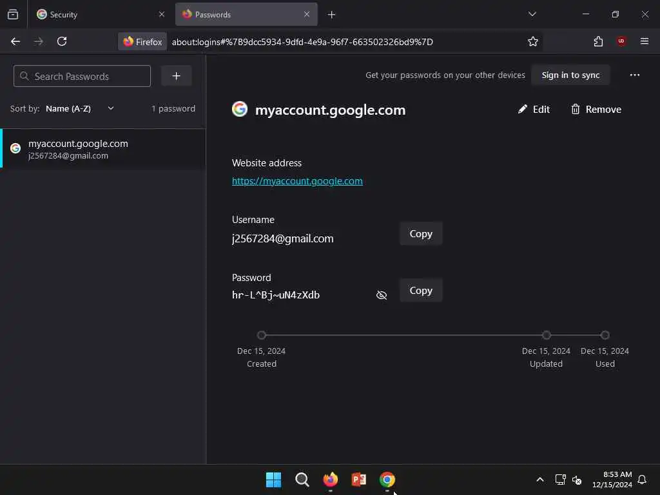This screenshot has width=660, height=495.
Task: Open the clock showing 8:53 AM
Action: [x=612, y=480]
